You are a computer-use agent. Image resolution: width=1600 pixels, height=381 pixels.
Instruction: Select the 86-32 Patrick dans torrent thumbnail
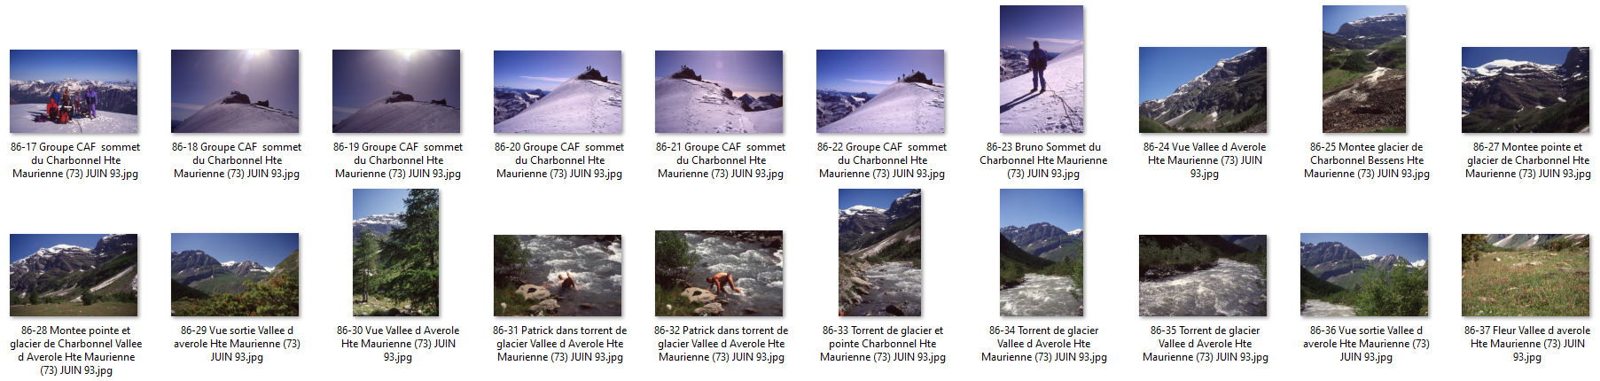pos(719,274)
